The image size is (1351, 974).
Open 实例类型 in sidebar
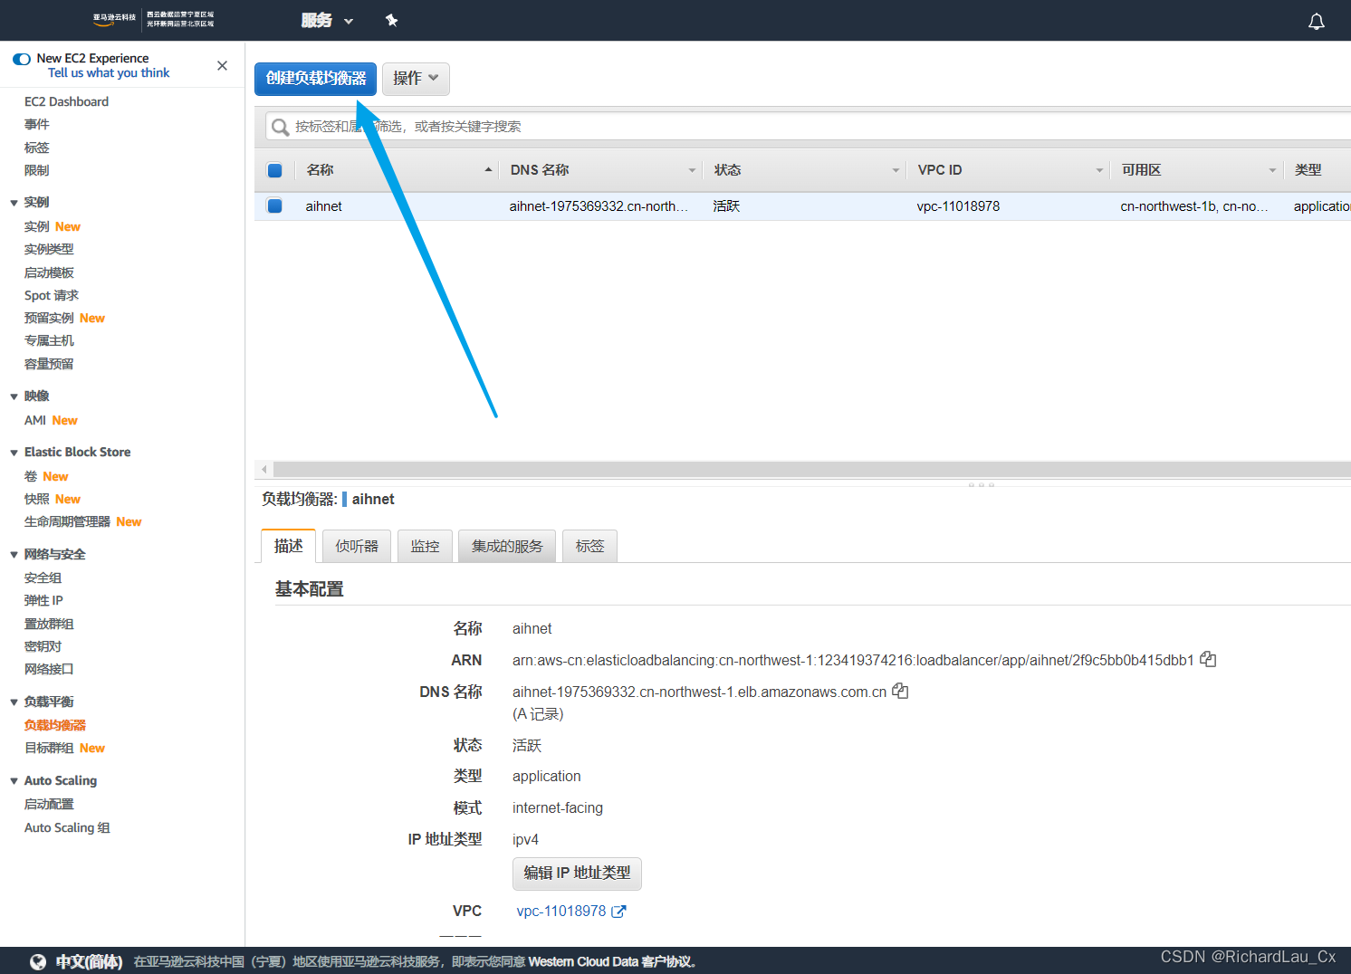coord(49,249)
